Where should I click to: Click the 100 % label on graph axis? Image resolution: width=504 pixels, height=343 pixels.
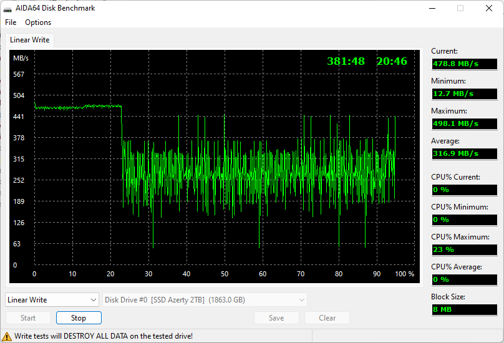click(x=404, y=274)
